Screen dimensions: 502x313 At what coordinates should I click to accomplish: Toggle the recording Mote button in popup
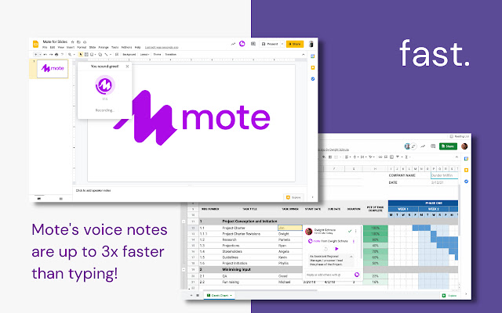click(x=104, y=85)
